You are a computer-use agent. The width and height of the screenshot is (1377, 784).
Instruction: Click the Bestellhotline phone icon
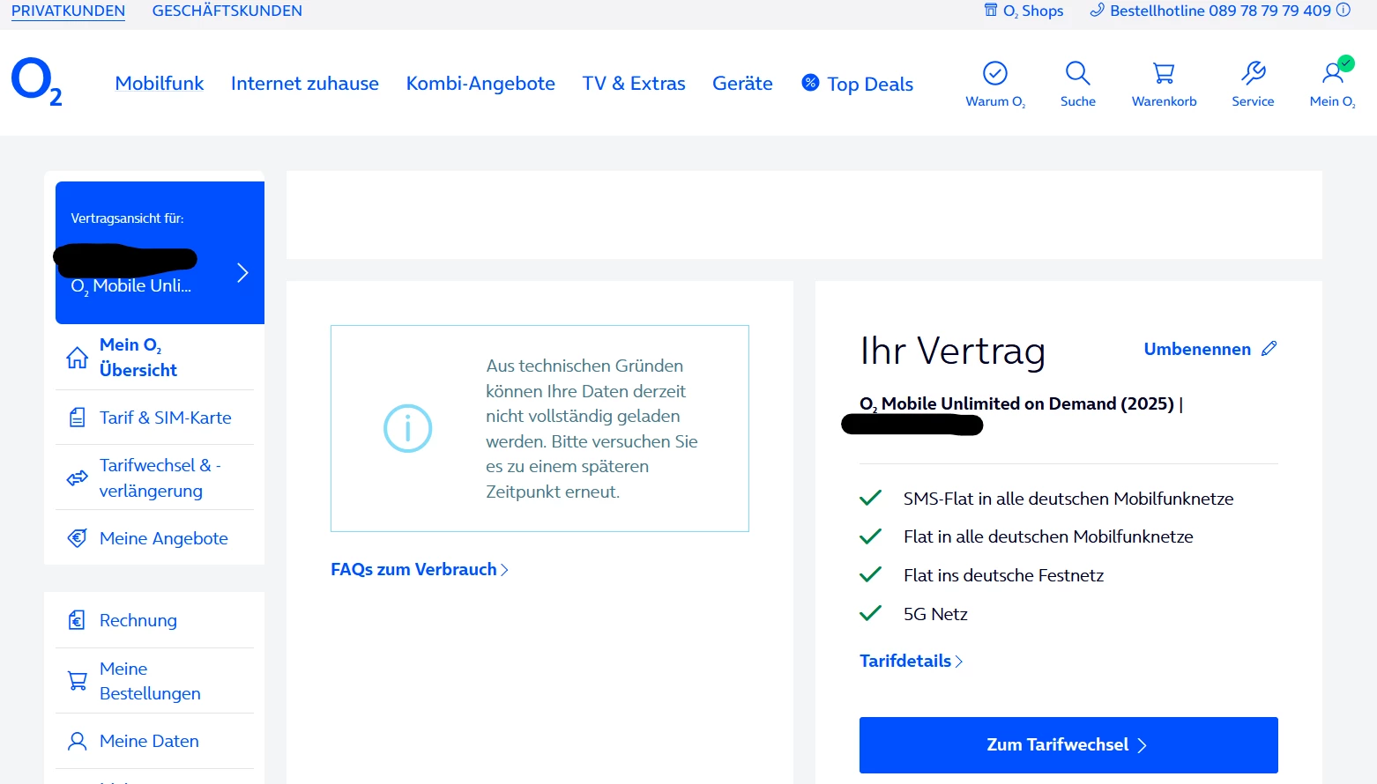1098,11
